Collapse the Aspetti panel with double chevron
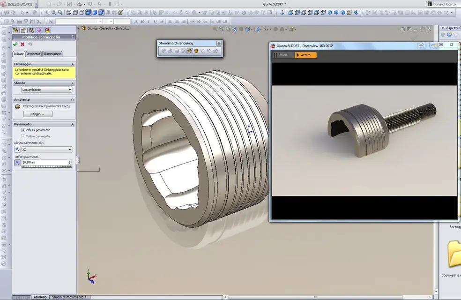This screenshot has height=300, width=461. click(443, 28)
